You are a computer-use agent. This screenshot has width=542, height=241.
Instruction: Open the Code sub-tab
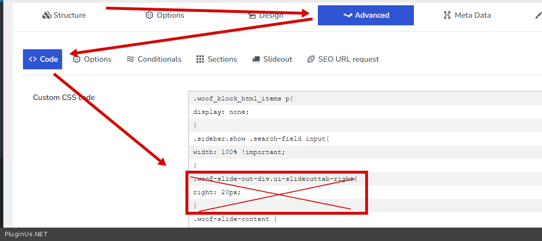pos(43,59)
